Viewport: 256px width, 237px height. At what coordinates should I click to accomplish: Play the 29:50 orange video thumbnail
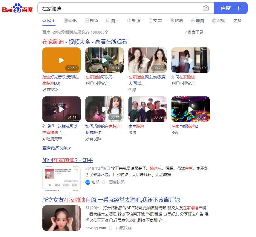tap(62, 60)
